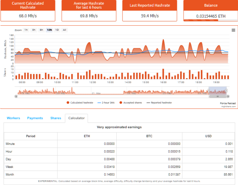
Task: Click the navigator scrollbar thumb
Action: click(218, 96)
